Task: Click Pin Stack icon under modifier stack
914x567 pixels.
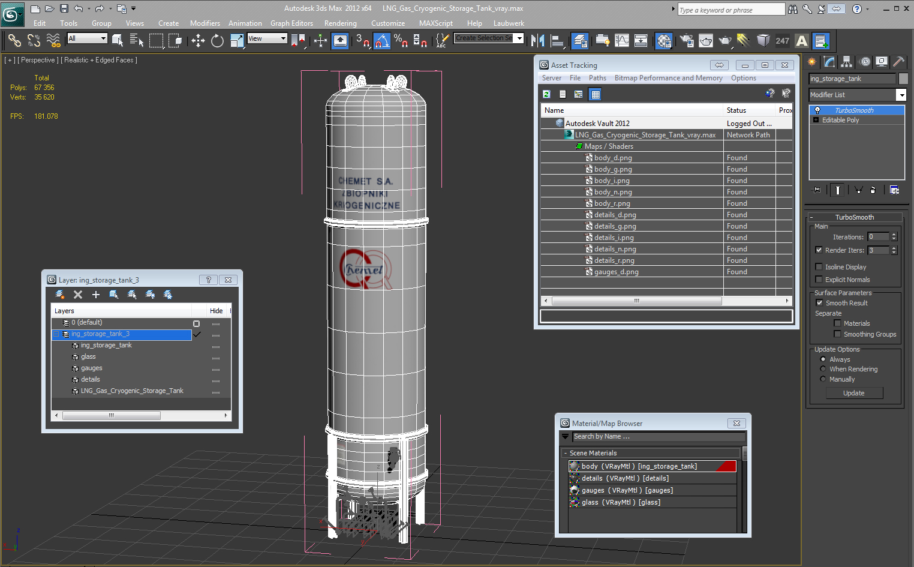Action: tap(816, 190)
